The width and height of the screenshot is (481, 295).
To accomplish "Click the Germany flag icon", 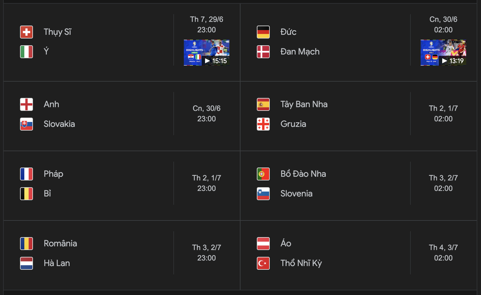I will 263,32.
